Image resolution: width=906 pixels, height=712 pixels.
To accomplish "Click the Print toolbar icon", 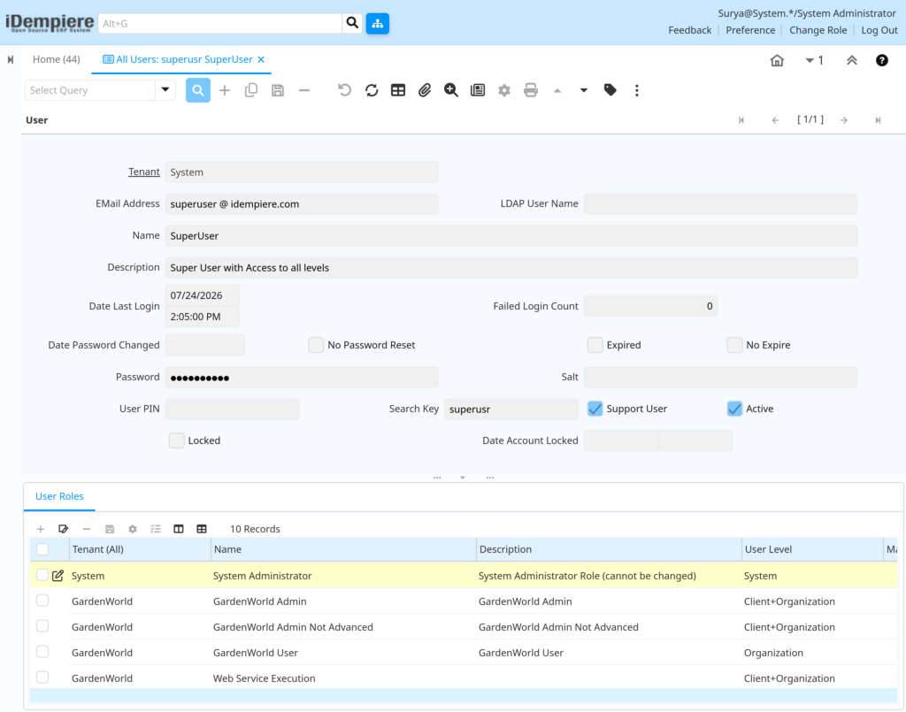I will click(531, 90).
